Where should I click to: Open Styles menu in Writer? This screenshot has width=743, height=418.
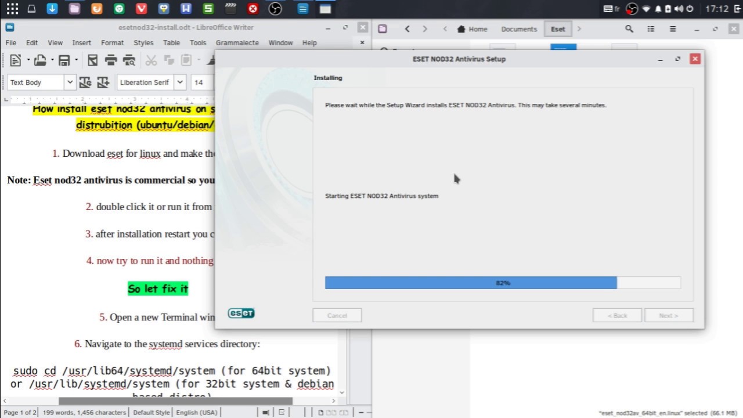point(143,42)
